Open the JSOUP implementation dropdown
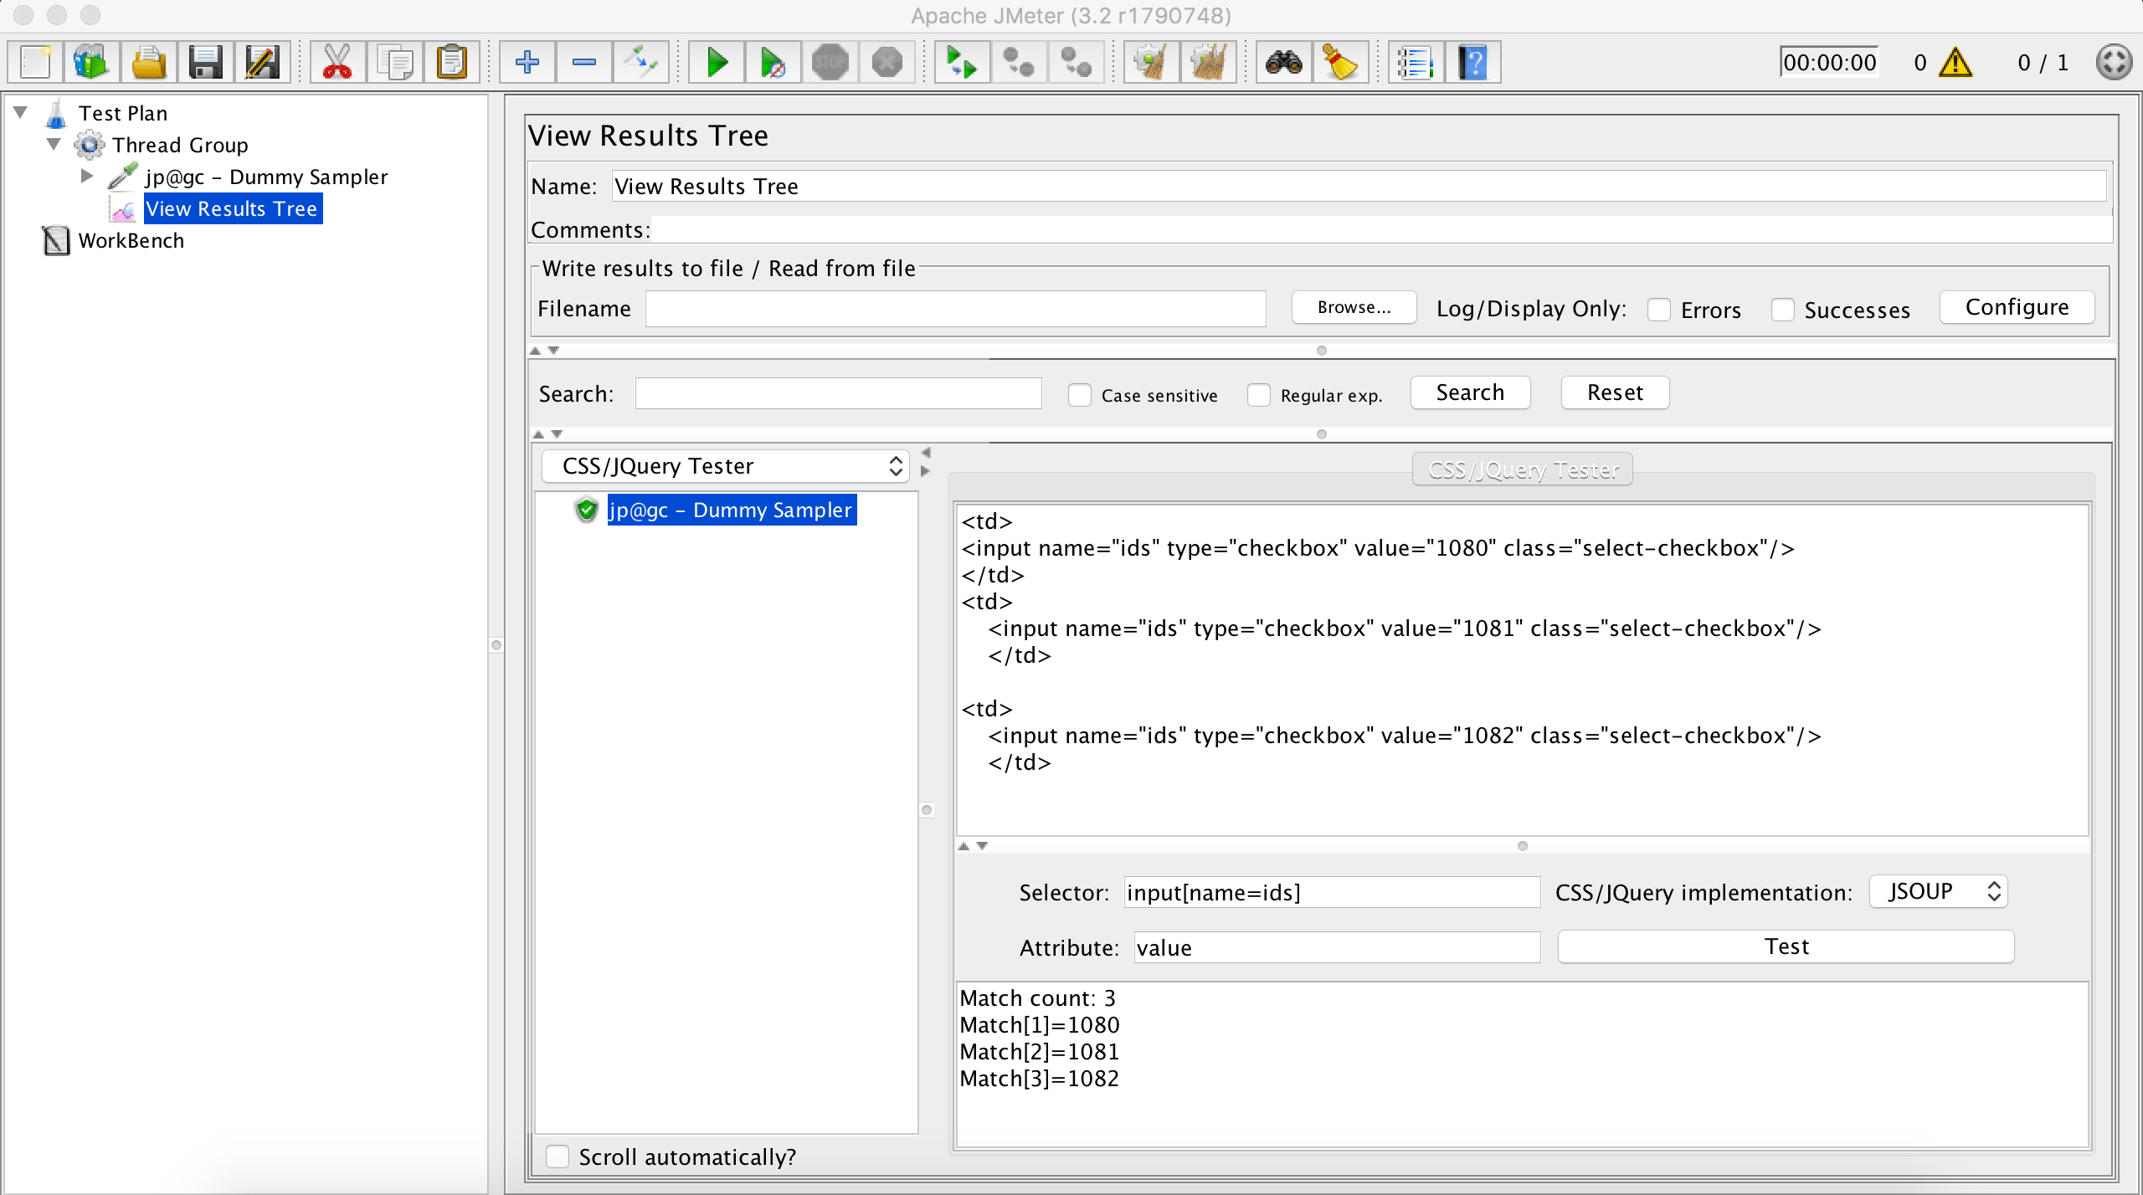This screenshot has height=1195, width=2143. [x=1938, y=891]
